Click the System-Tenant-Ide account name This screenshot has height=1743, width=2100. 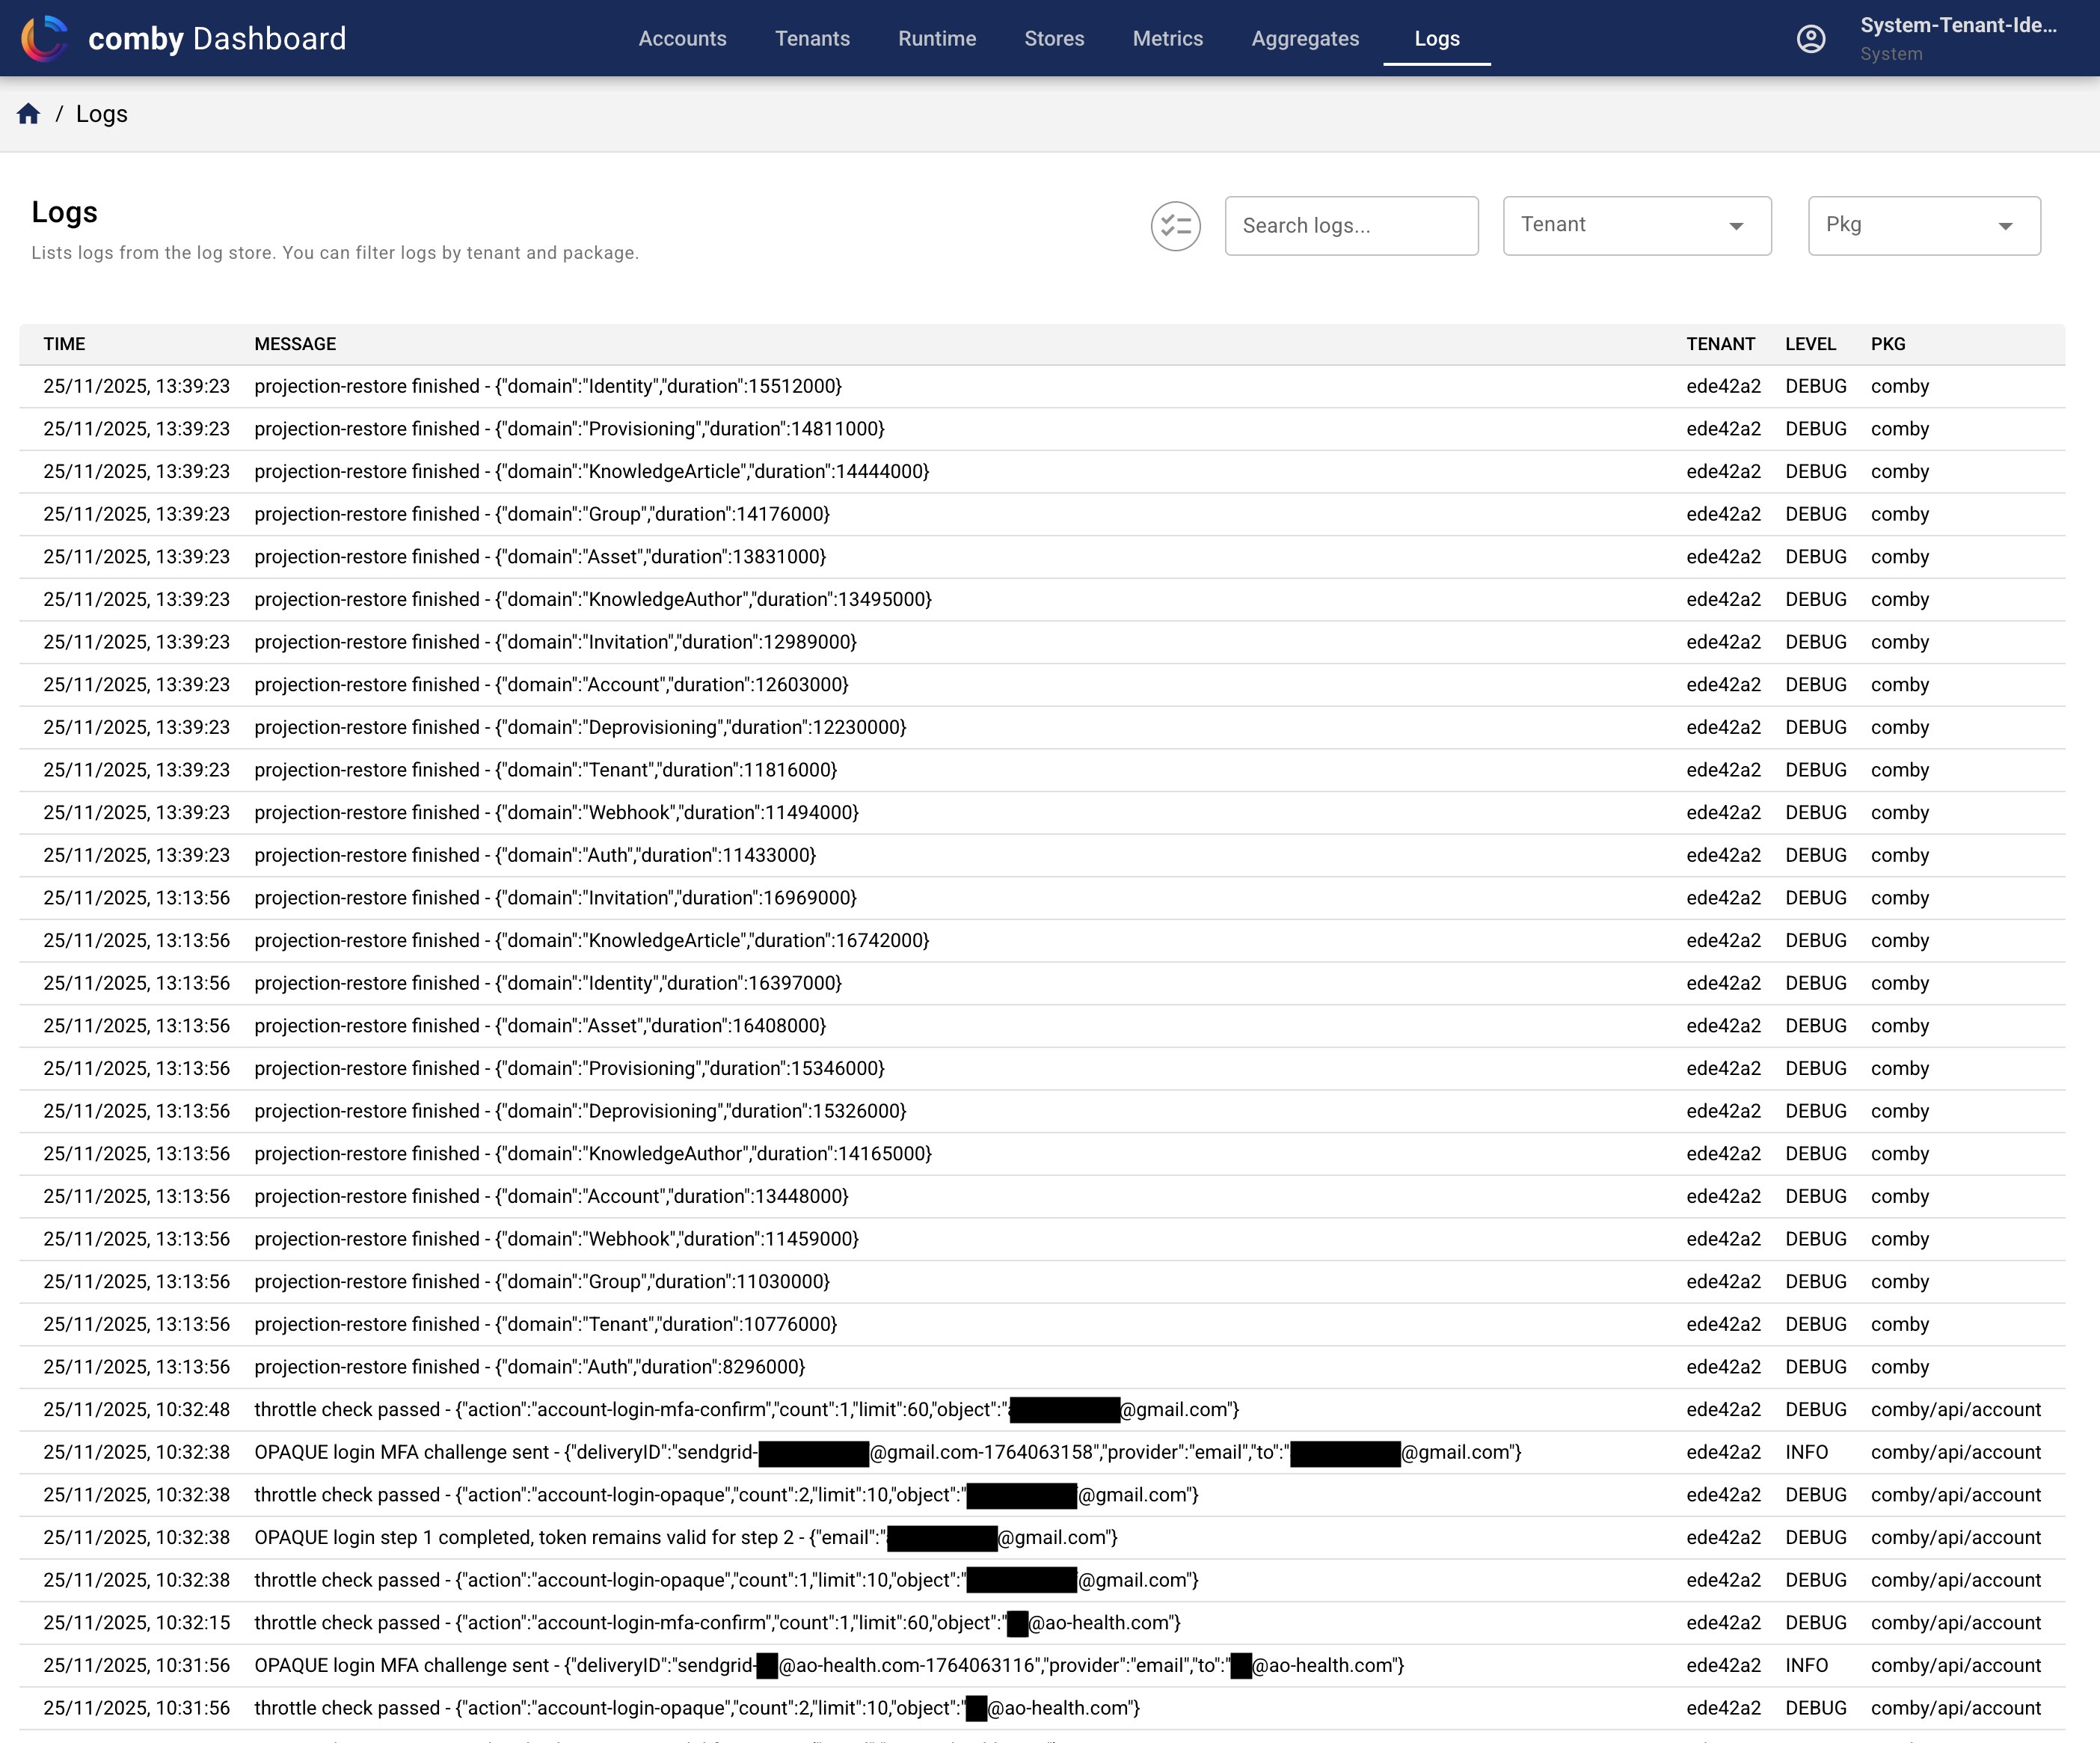(x=1959, y=26)
